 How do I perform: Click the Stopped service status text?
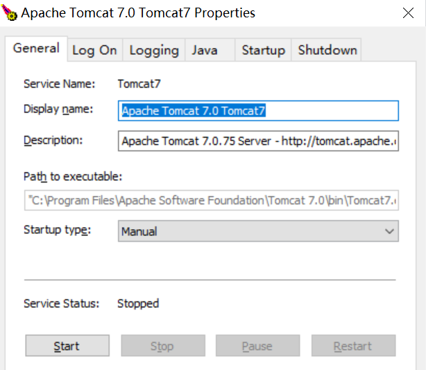[x=138, y=303]
